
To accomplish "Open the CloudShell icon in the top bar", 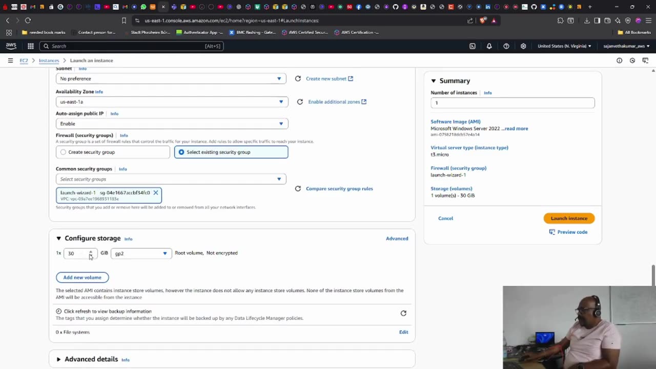I will coord(473,46).
